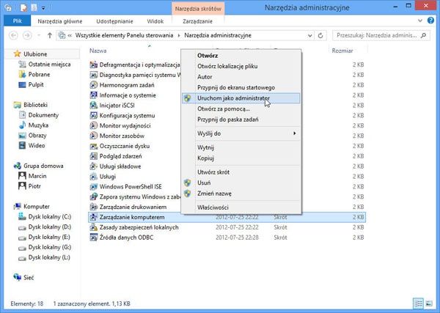Switch to details view icon in status bar
The image size is (440, 313).
point(419,303)
